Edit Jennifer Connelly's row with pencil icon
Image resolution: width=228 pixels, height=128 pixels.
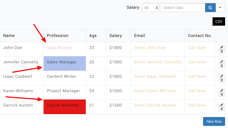pos(222,62)
